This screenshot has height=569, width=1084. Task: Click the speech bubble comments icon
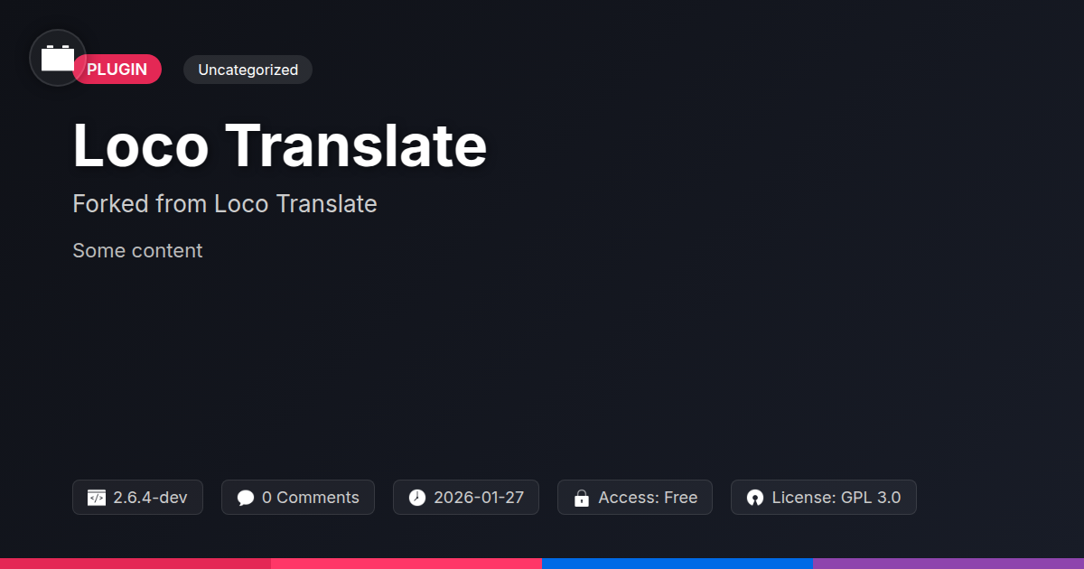246,498
